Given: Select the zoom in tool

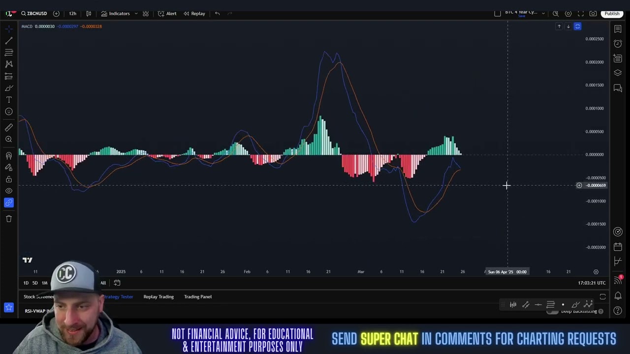Looking at the screenshot, I should [9, 140].
